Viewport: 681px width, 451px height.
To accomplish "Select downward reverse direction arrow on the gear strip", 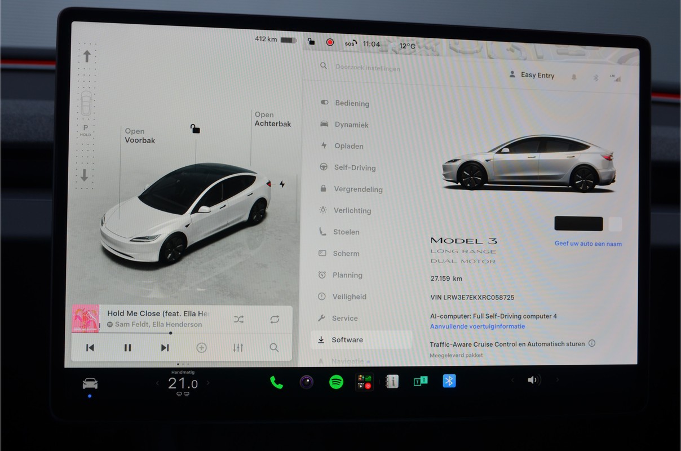I will click(85, 175).
